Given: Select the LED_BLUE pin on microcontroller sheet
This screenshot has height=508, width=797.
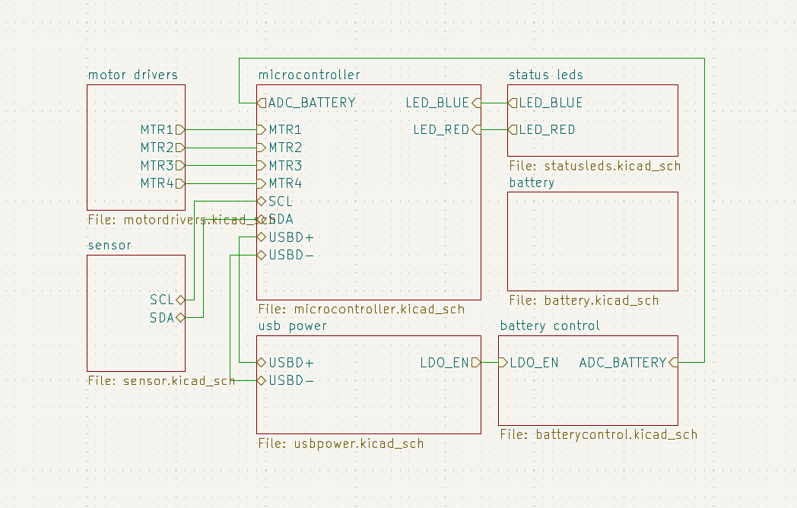Looking at the screenshot, I should click(x=443, y=103).
